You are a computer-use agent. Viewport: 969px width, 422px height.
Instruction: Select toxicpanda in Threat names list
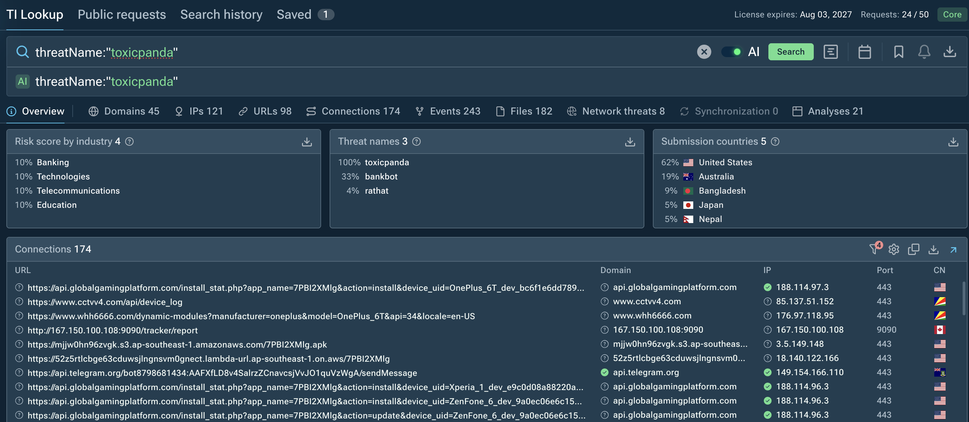tap(387, 162)
